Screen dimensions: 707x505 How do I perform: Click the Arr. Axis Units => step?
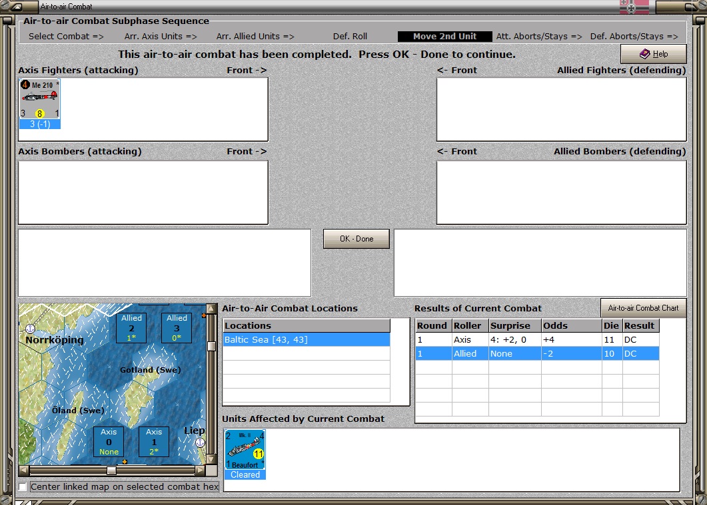pyautogui.click(x=161, y=37)
